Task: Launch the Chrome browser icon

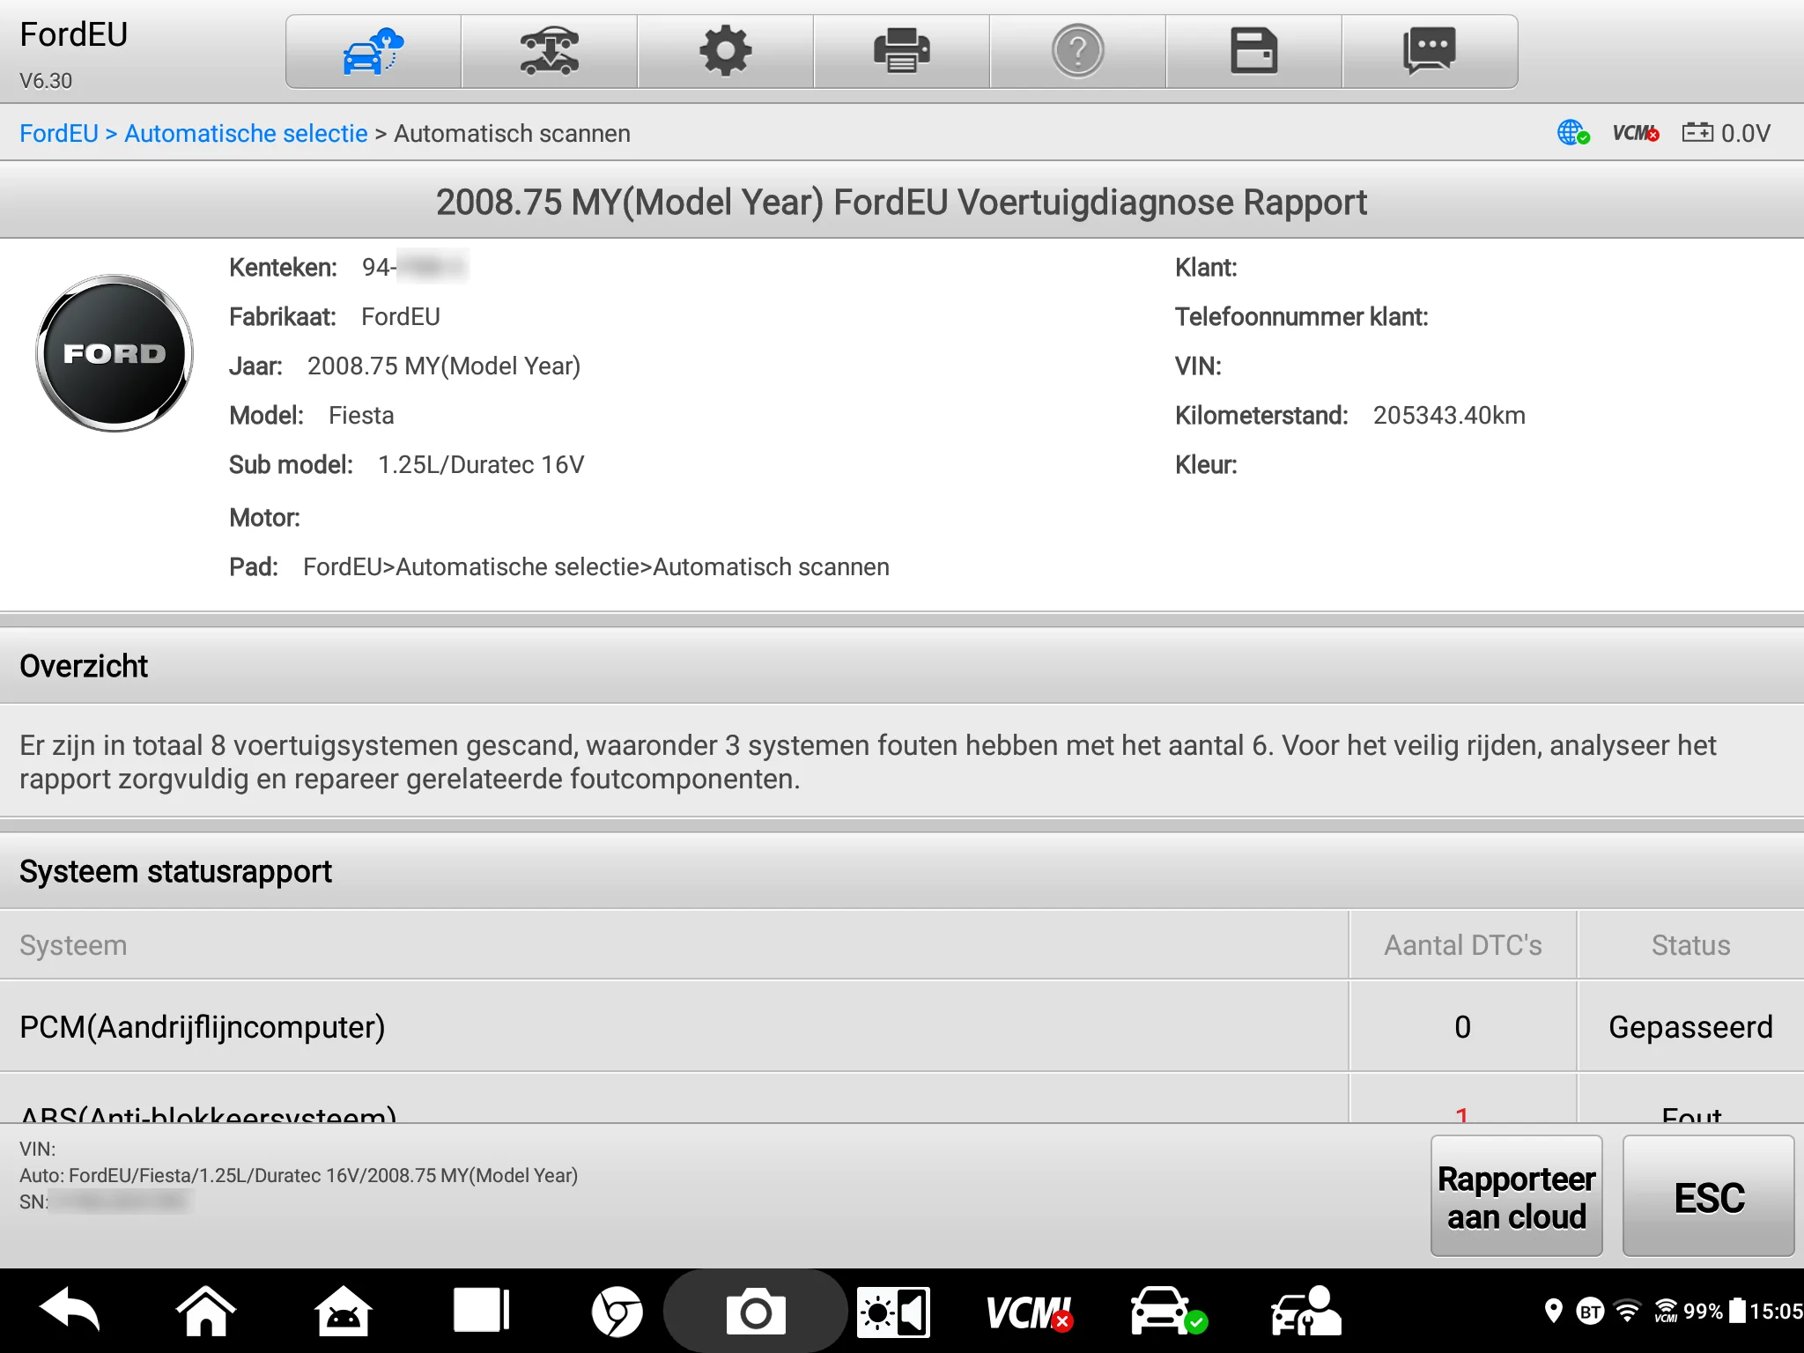Action: (x=617, y=1312)
